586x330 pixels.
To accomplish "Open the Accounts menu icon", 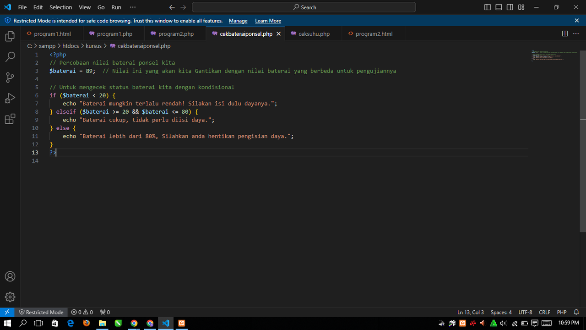I will (10, 276).
